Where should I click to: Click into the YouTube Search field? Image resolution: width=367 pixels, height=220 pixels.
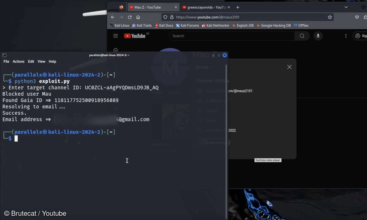coord(232,36)
